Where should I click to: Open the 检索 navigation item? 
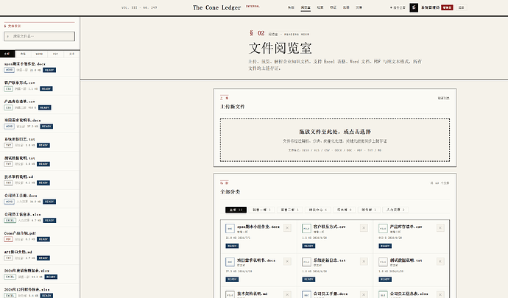point(320,7)
